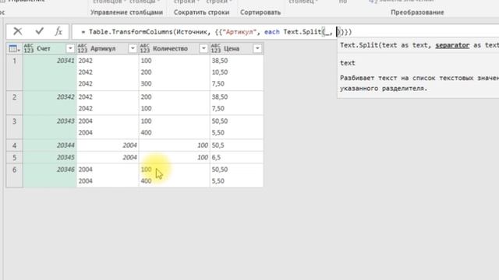This screenshot has width=499, height=280.
Task: Click the Сортировать group label
Action: pos(260,12)
